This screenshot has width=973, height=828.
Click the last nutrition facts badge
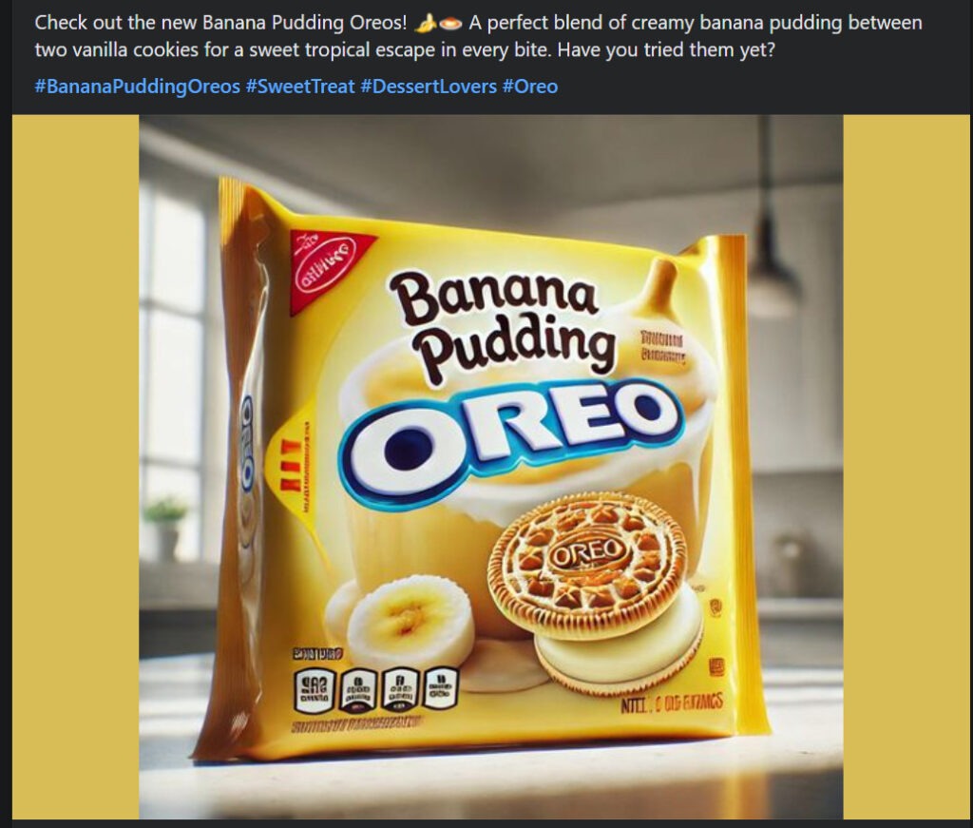point(440,687)
